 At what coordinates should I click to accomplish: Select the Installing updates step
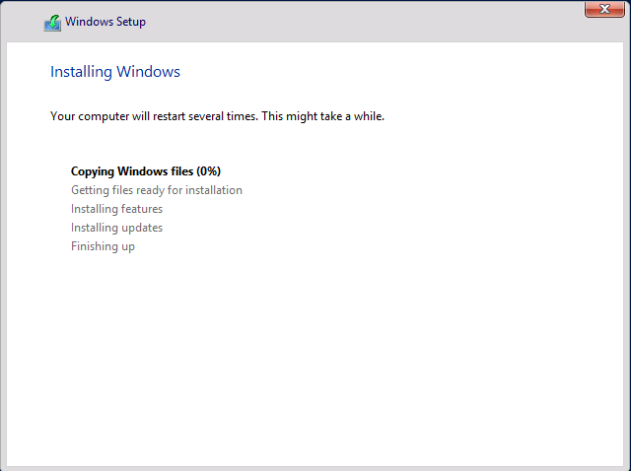(116, 228)
